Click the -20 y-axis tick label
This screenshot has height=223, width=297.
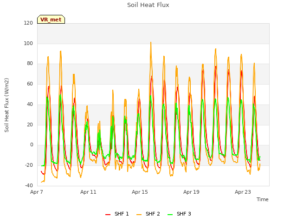tap(29, 165)
